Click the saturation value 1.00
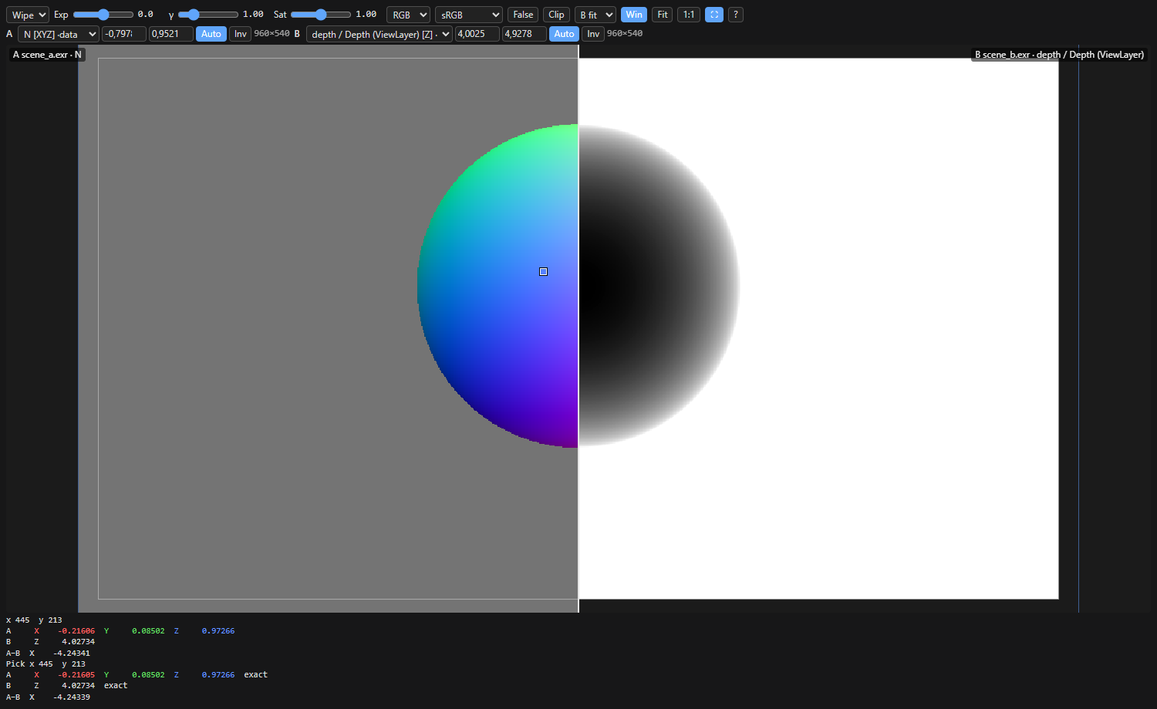This screenshot has width=1157, height=709. (366, 15)
